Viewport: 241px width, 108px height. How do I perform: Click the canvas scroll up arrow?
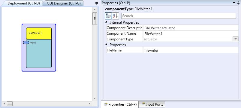pyautogui.click(x=95, y=10)
